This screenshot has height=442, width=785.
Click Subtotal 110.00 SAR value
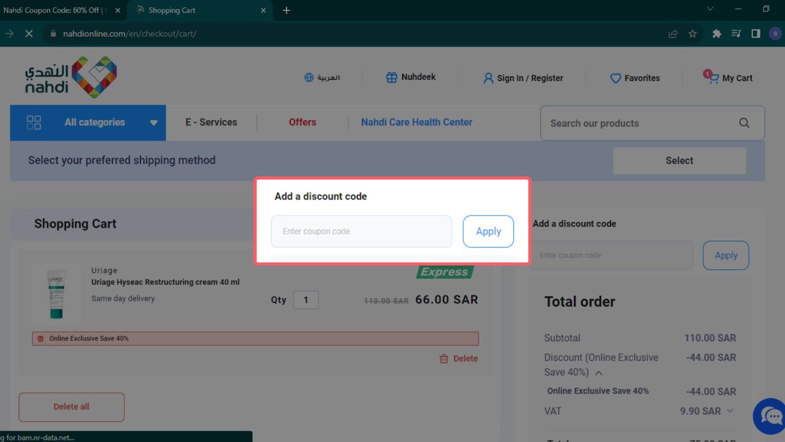(x=710, y=338)
